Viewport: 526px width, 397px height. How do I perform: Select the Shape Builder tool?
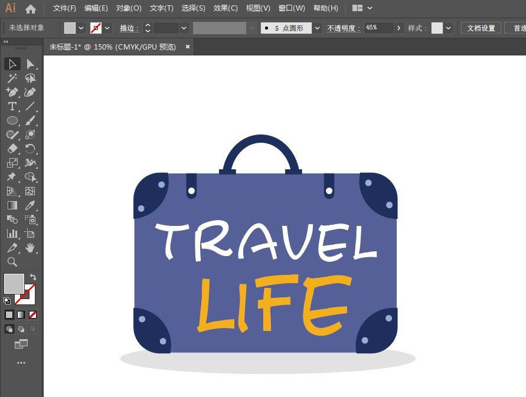pos(30,177)
